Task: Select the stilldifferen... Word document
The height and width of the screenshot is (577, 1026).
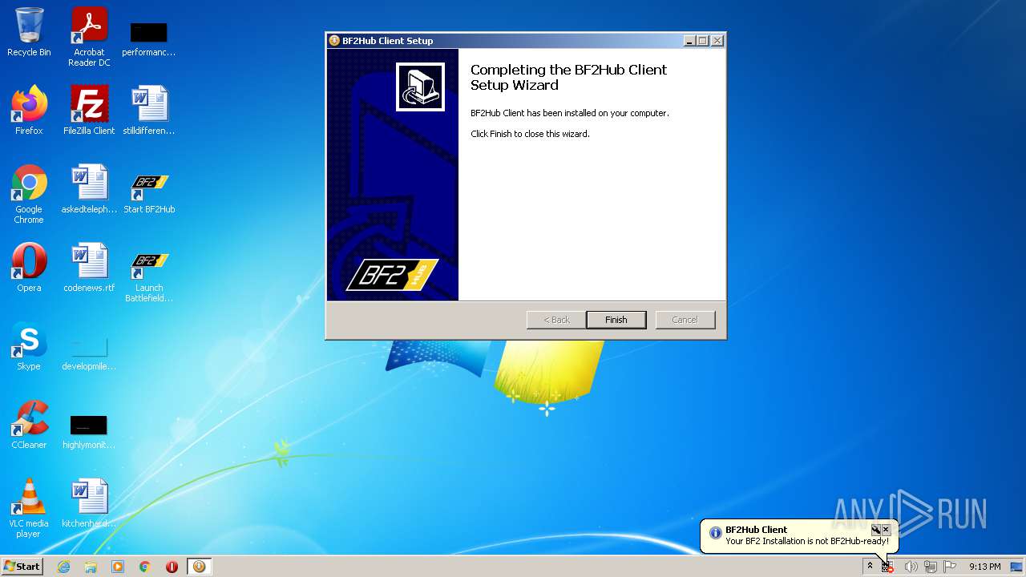Action: tap(149, 111)
